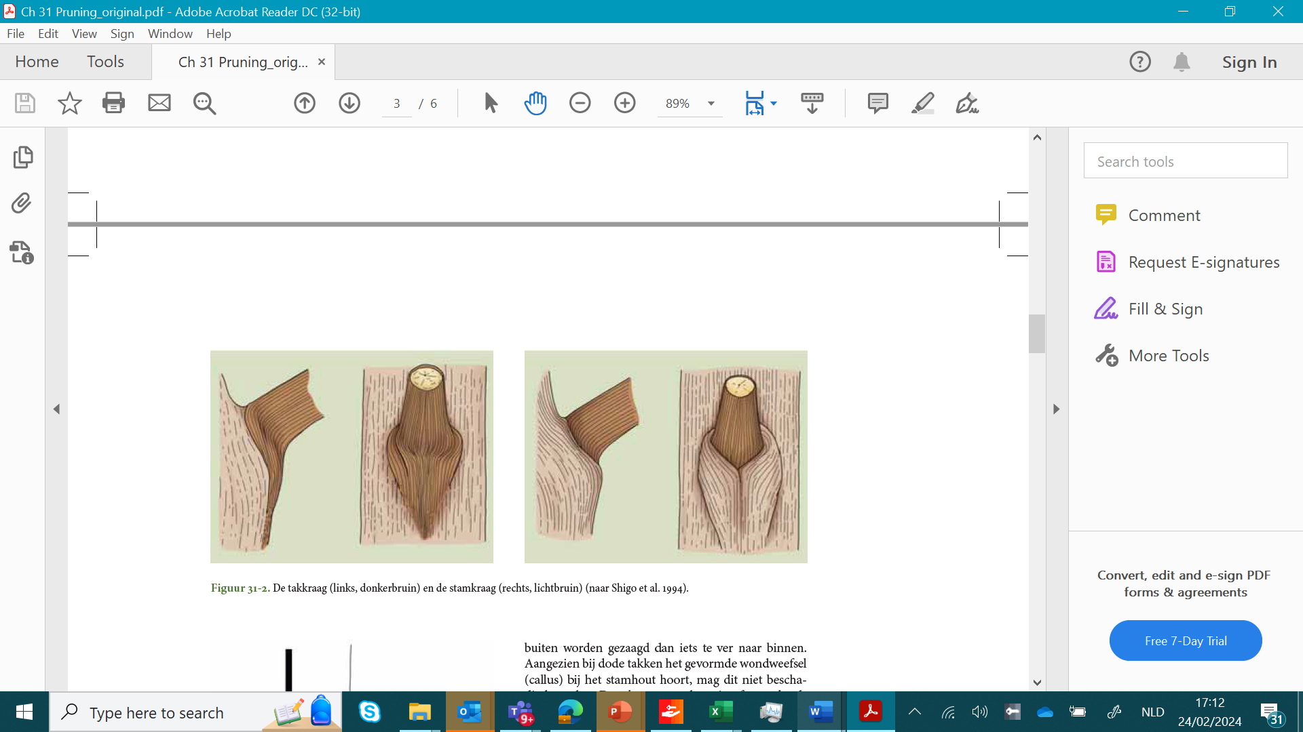Click the Search tools field

[1185, 161]
